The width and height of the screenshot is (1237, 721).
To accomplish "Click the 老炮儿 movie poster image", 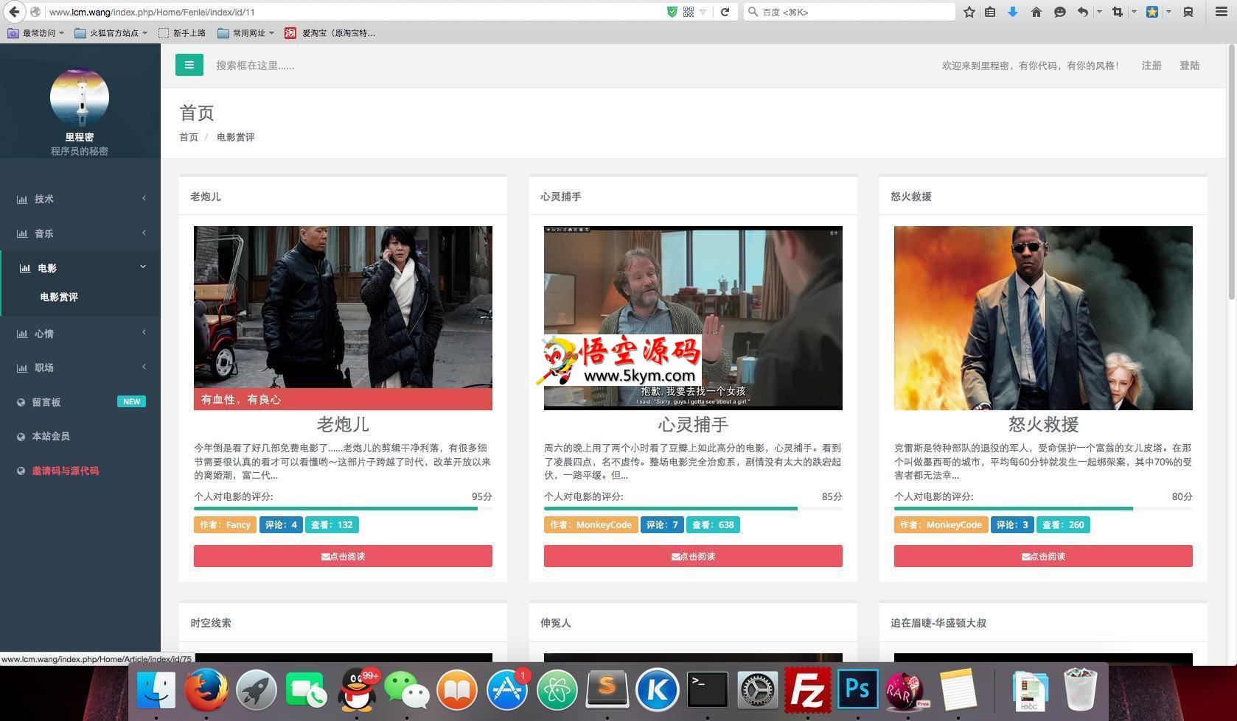I will [x=343, y=317].
